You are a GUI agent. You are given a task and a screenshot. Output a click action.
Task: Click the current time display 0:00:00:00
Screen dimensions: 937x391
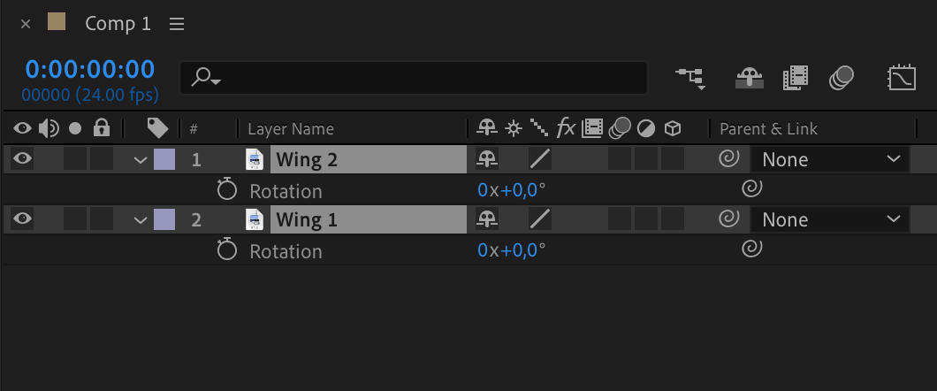(x=89, y=70)
